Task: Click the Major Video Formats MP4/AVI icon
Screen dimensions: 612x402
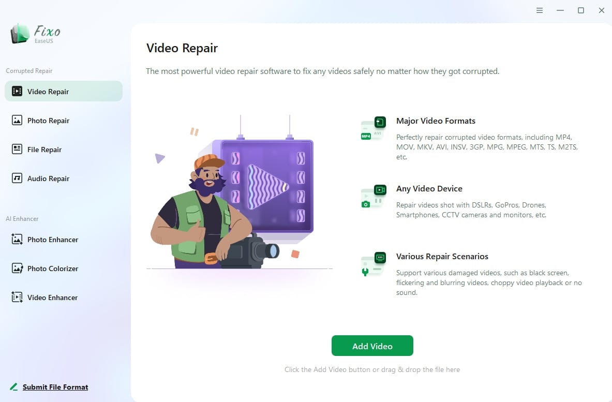Action: pos(373,128)
